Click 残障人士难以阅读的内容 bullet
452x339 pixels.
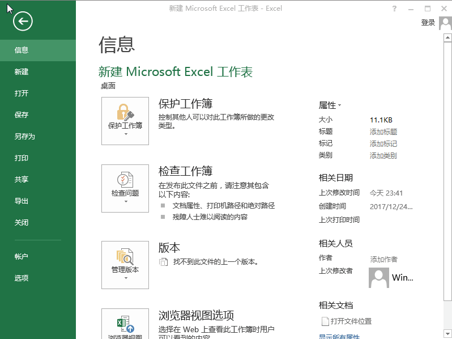point(210,217)
